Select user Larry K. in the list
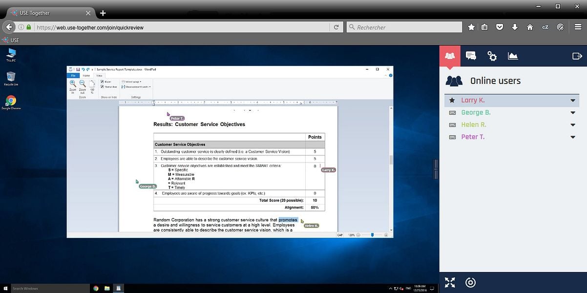This screenshot has height=293, width=587. (511, 100)
